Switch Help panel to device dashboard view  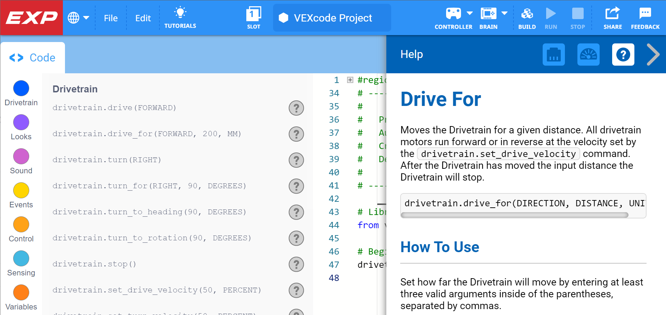click(589, 55)
